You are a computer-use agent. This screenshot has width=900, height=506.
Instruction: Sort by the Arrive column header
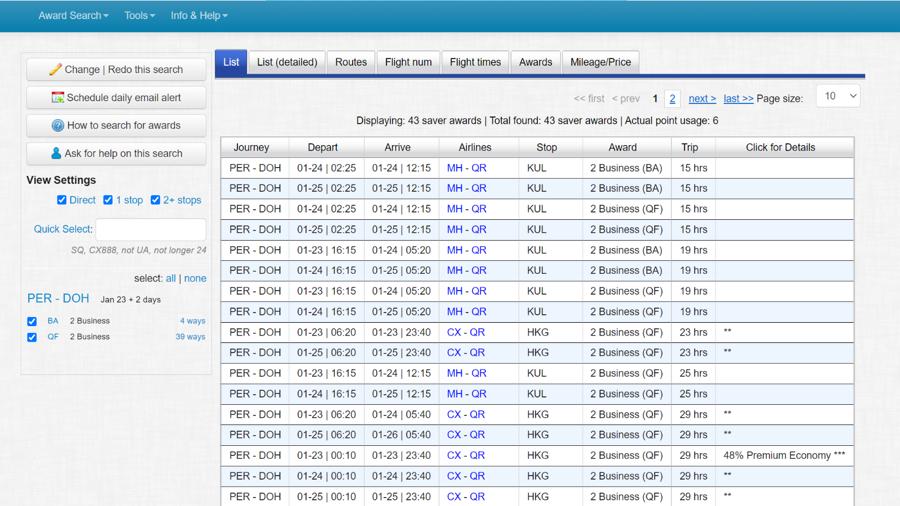click(401, 147)
